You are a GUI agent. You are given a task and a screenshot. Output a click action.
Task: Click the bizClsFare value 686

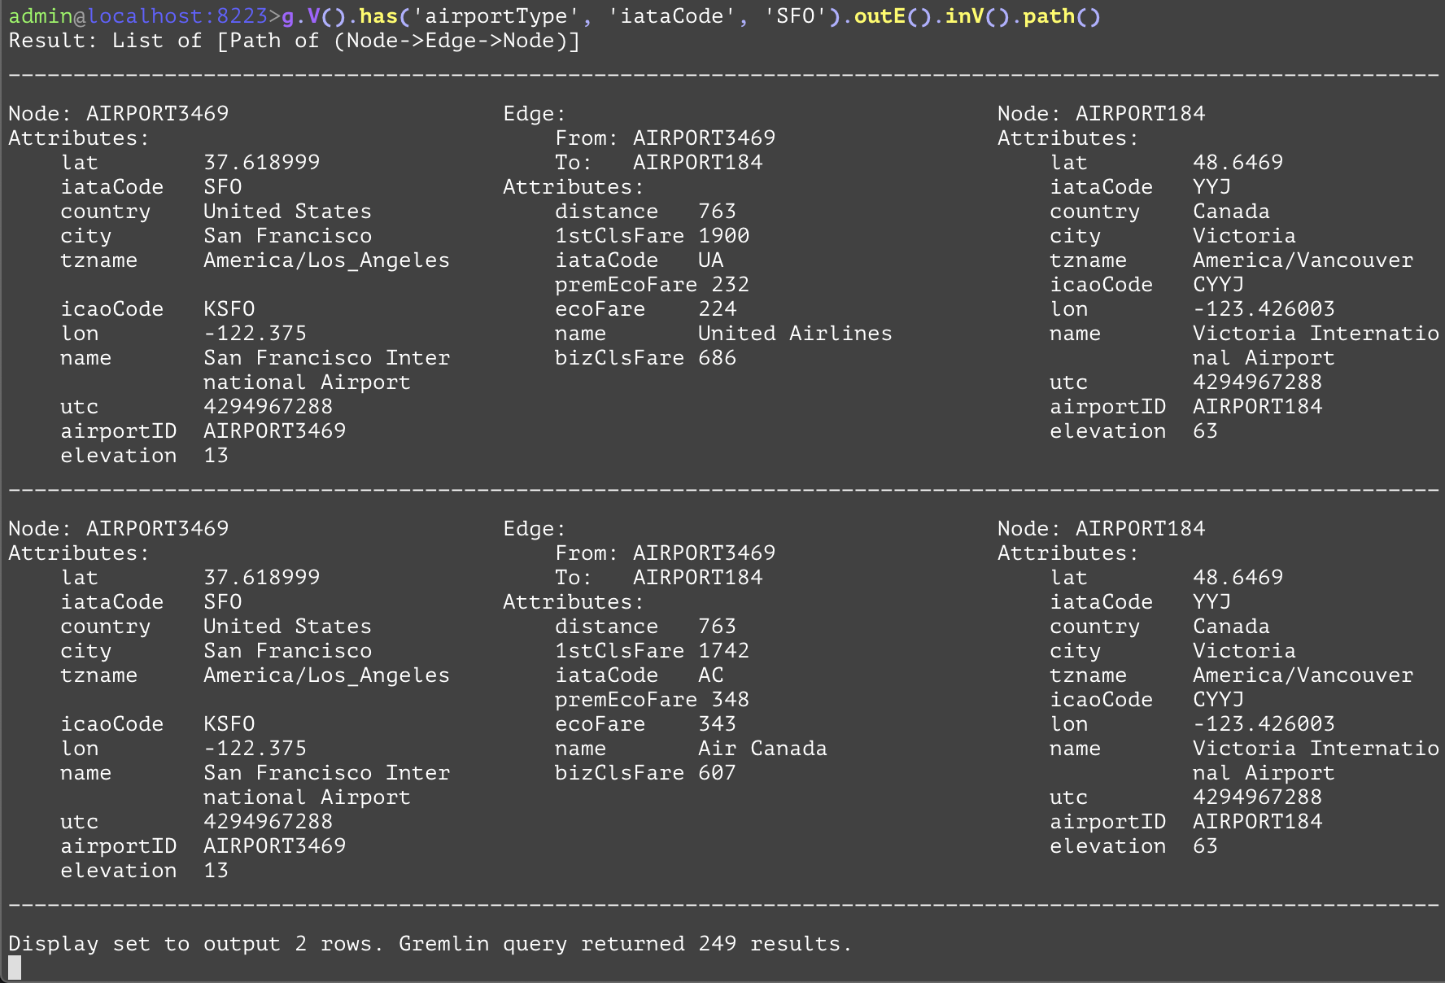(x=717, y=358)
